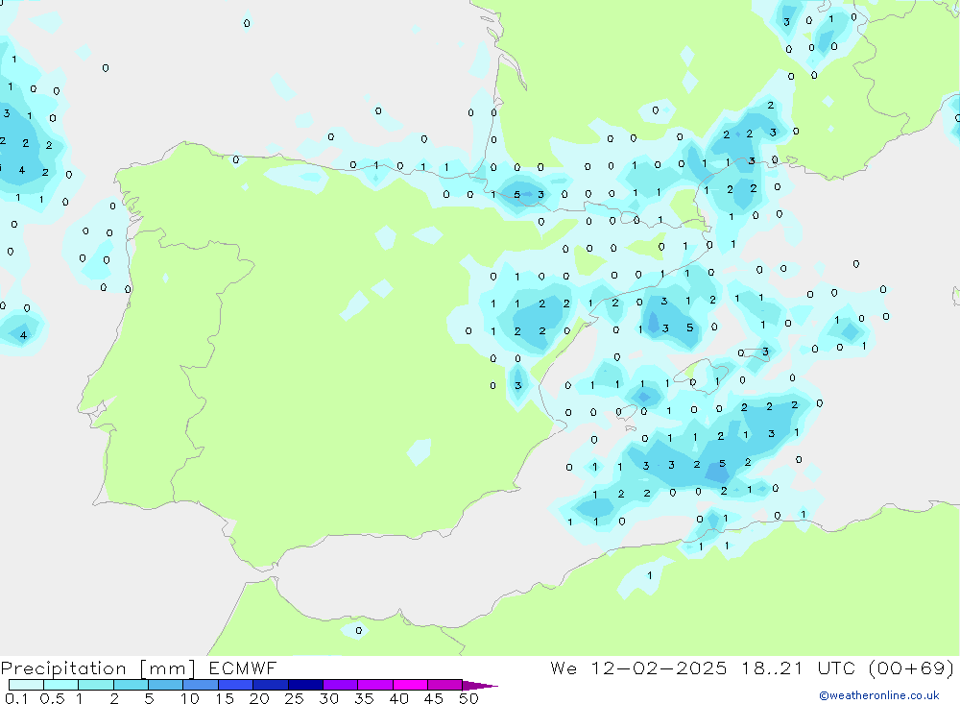The width and height of the screenshot is (960, 704).
Task: Select the 5–10 mm legend color swatch
Action: point(166,685)
